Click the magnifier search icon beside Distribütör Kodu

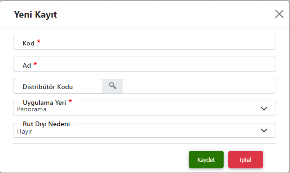coord(112,86)
